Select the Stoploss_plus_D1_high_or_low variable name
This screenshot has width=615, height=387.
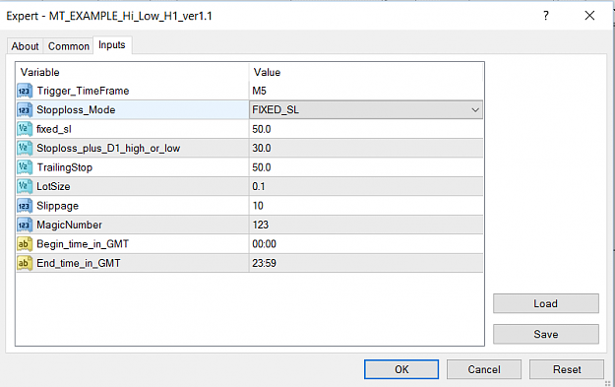coord(108,148)
